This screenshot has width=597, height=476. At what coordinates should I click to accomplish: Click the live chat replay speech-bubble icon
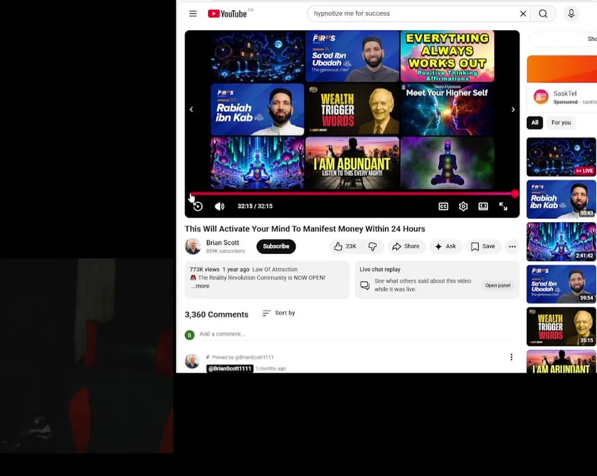365,285
